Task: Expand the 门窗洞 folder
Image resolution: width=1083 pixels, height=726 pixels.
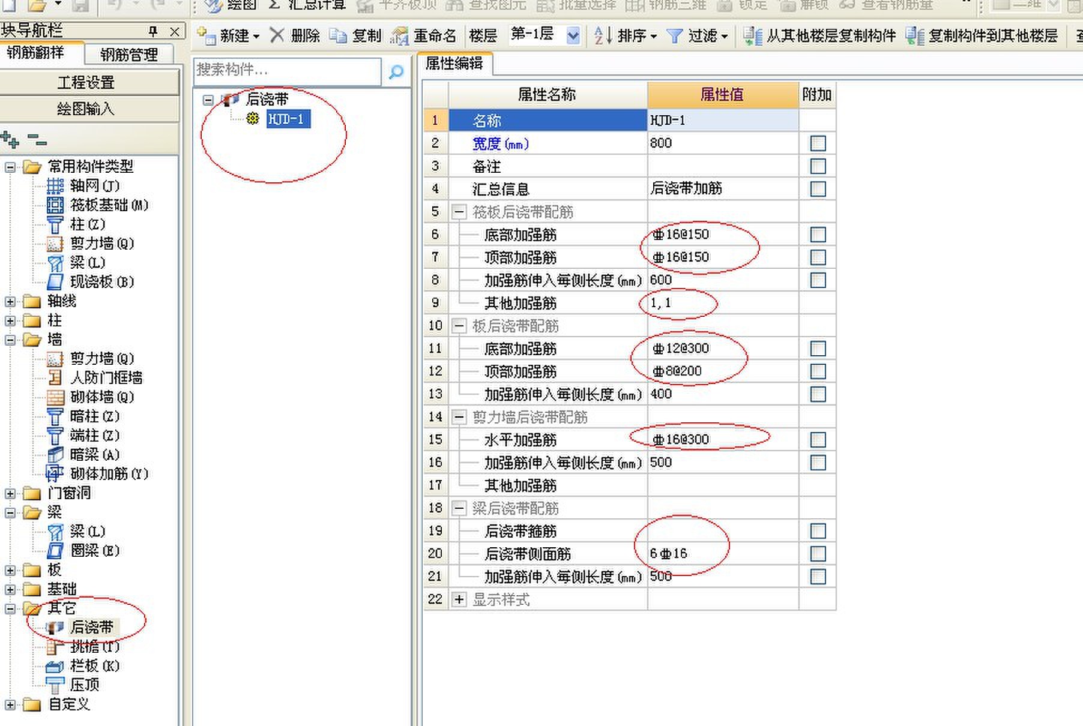Action: pyautogui.click(x=10, y=493)
